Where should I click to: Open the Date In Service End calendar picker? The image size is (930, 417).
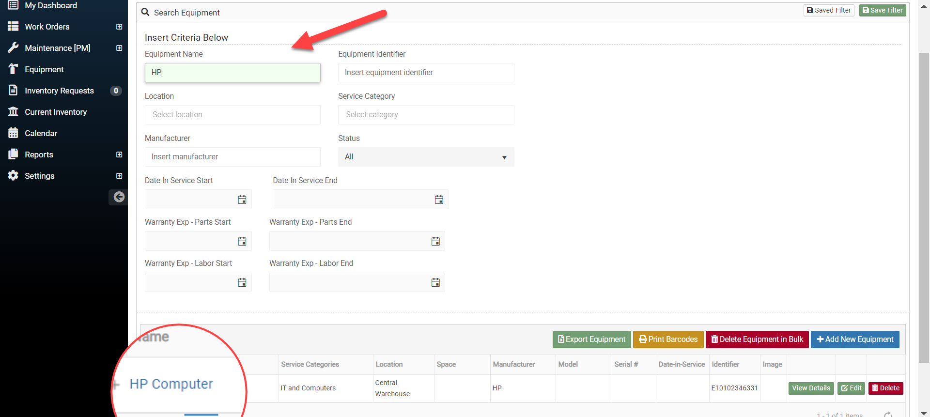click(439, 200)
